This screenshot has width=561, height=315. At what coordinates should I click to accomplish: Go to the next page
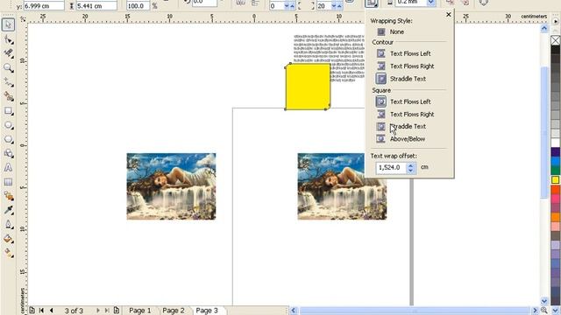pos(97,311)
